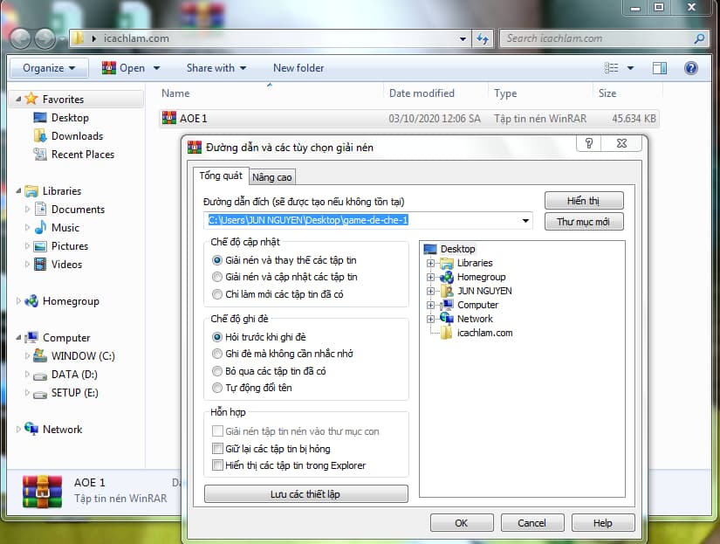
Task: Click the Videos library icon
Action: (40, 265)
